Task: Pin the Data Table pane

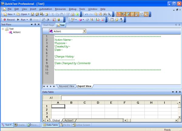Action: pos(177,92)
